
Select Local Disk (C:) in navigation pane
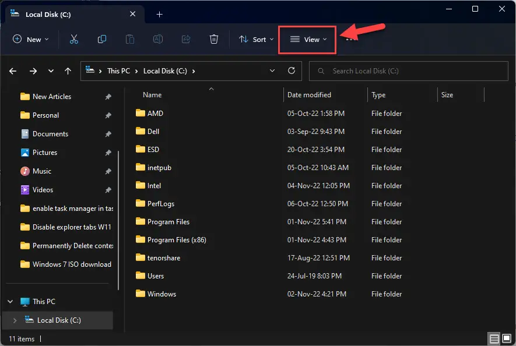(58, 320)
